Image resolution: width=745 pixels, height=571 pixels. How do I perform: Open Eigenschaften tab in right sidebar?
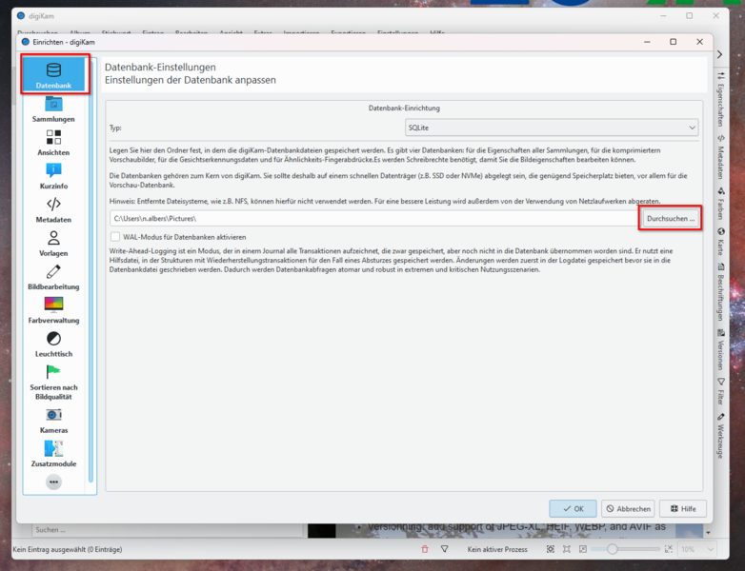coord(721,99)
